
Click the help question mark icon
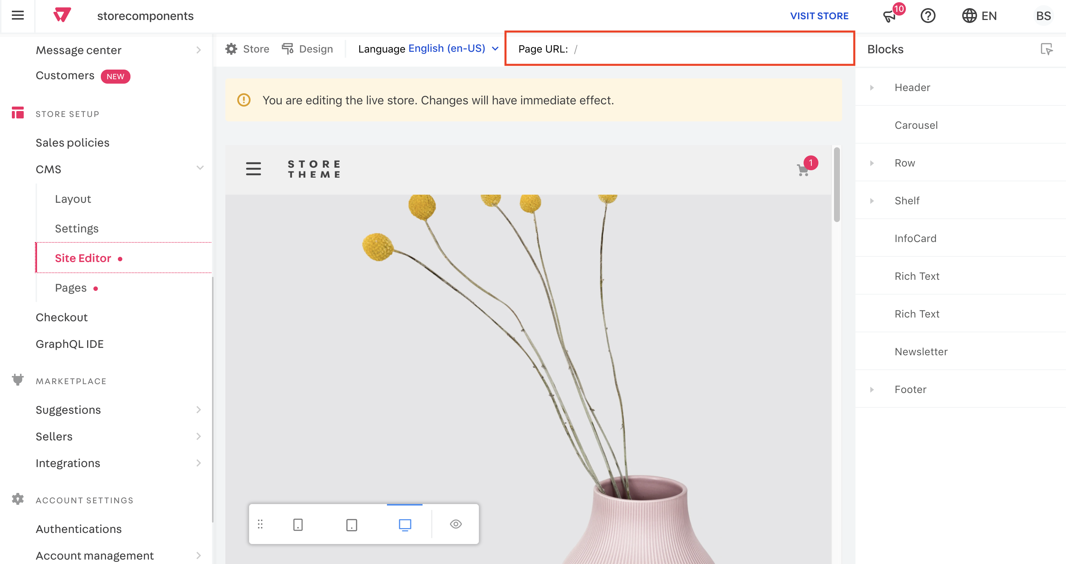tap(928, 16)
